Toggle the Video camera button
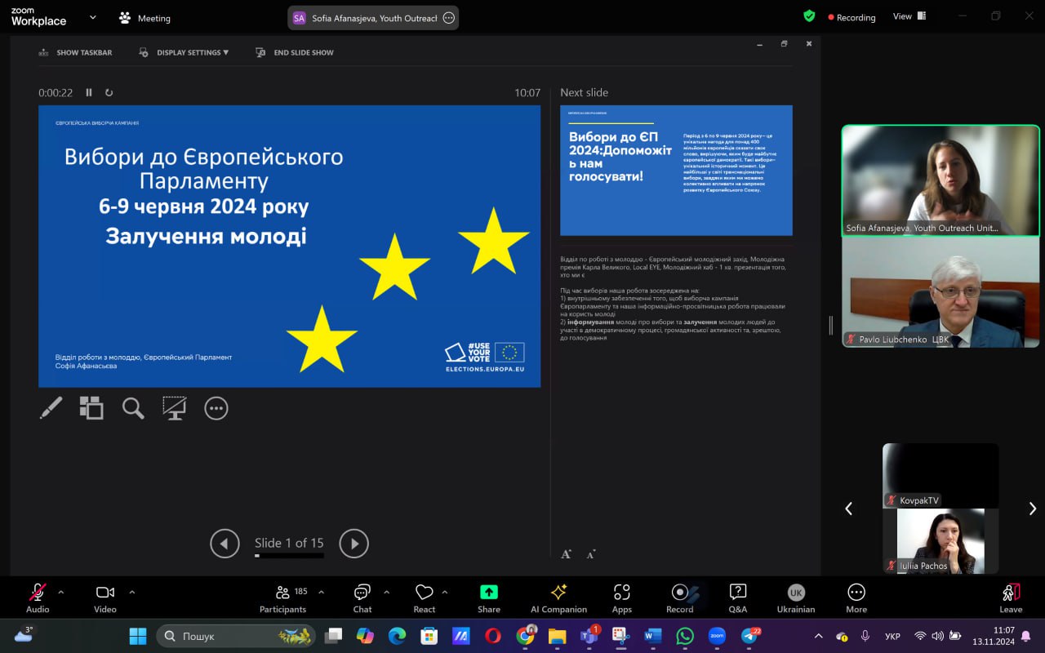Screen dimensions: 1045x653 point(105,597)
